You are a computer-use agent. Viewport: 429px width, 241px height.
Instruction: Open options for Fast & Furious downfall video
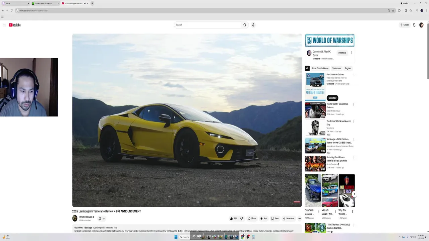(x=354, y=158)
